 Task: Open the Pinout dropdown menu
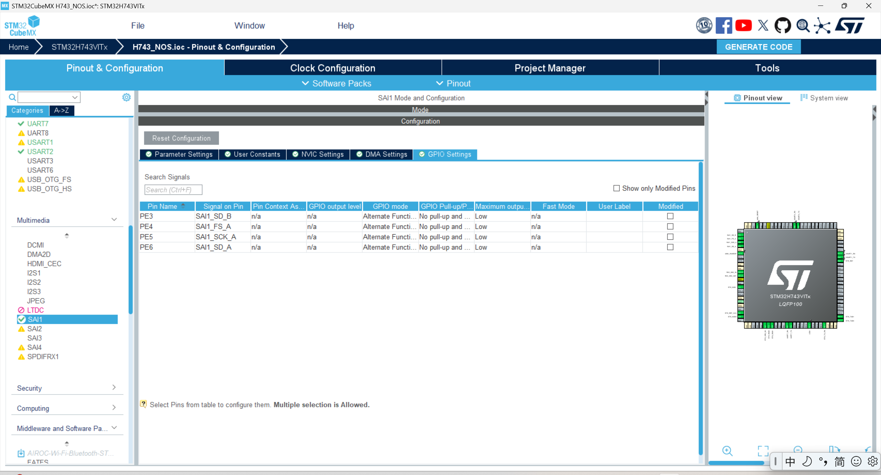coord(454,83)
